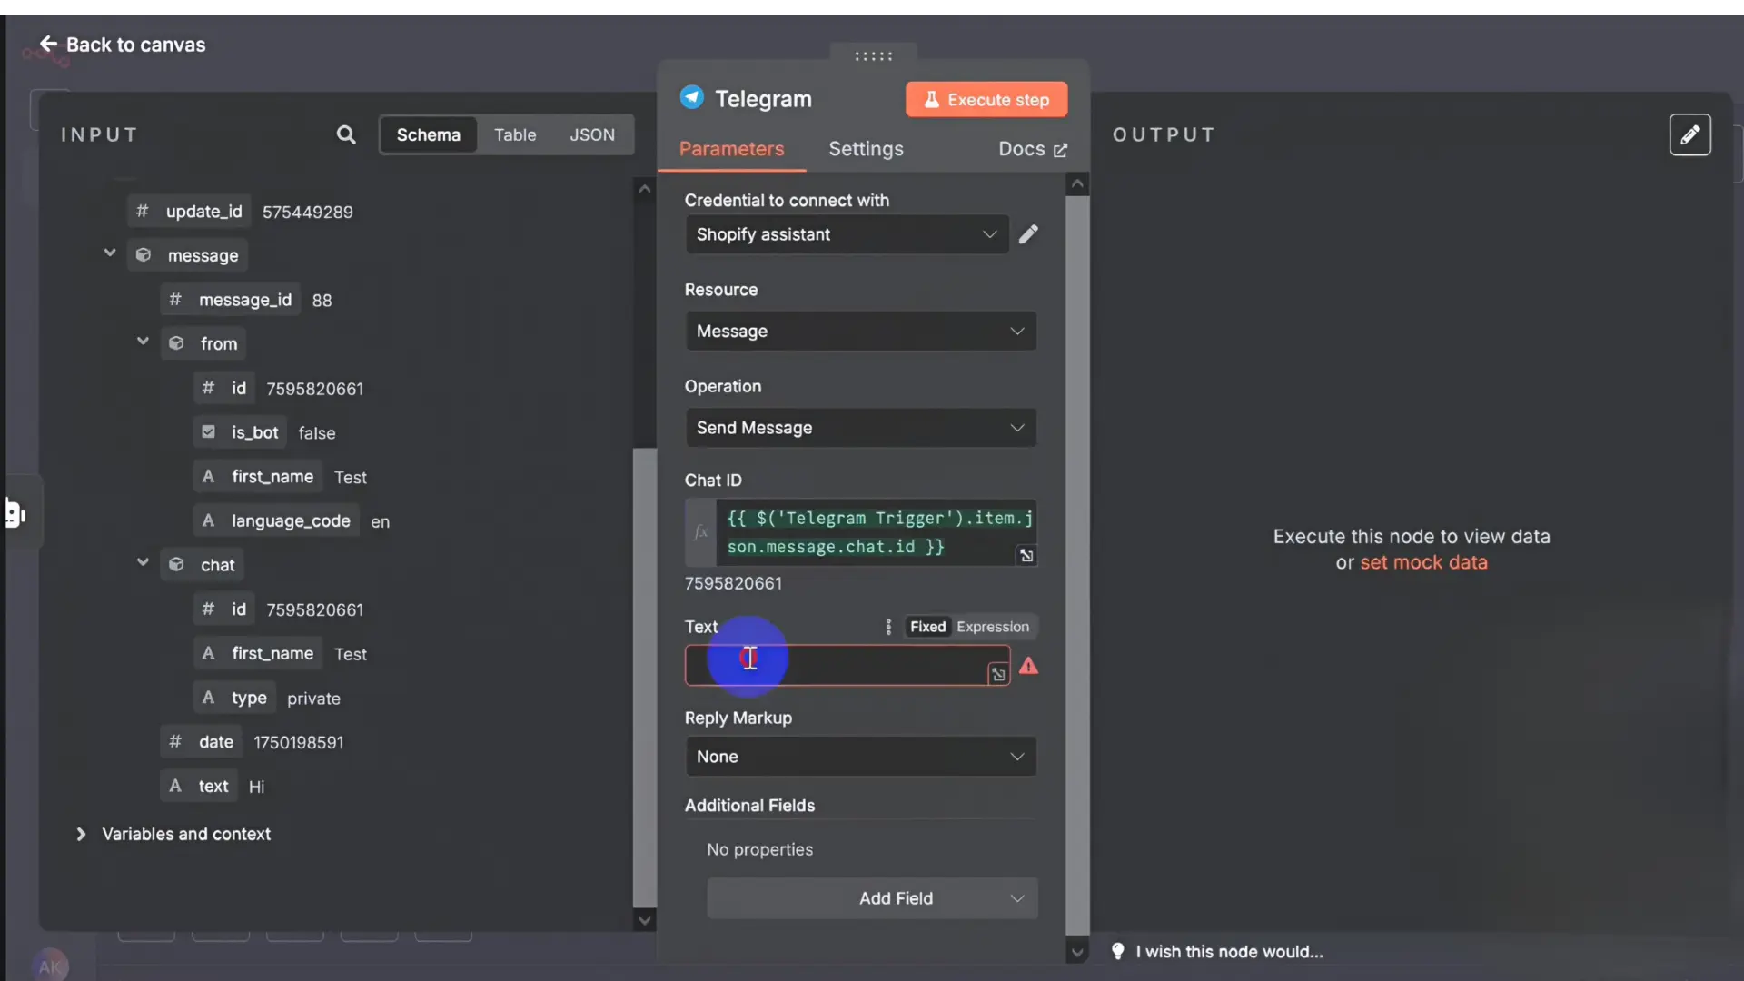Click the lightbulb feedback icon
Screen dimensions: 1744x981
click(1118, 951)
